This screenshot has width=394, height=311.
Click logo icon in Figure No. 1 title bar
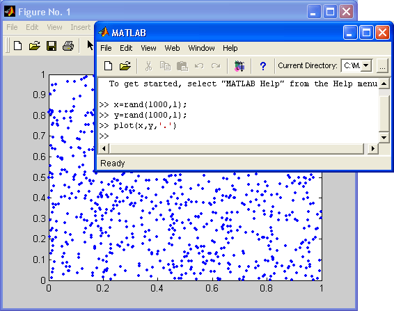(10, 12)
